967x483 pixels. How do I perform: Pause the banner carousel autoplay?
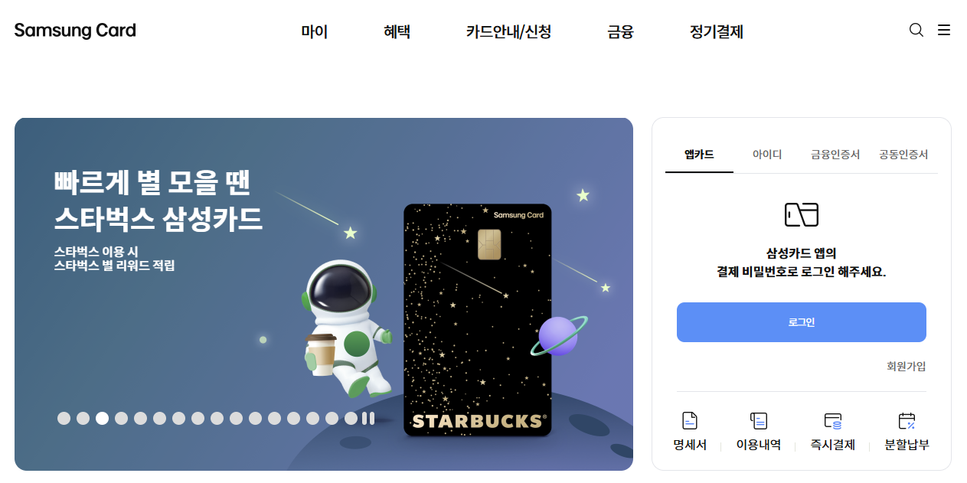368,418
